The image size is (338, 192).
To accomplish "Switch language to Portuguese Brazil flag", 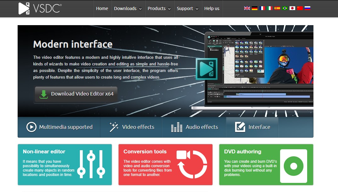I will pos(285,8).
